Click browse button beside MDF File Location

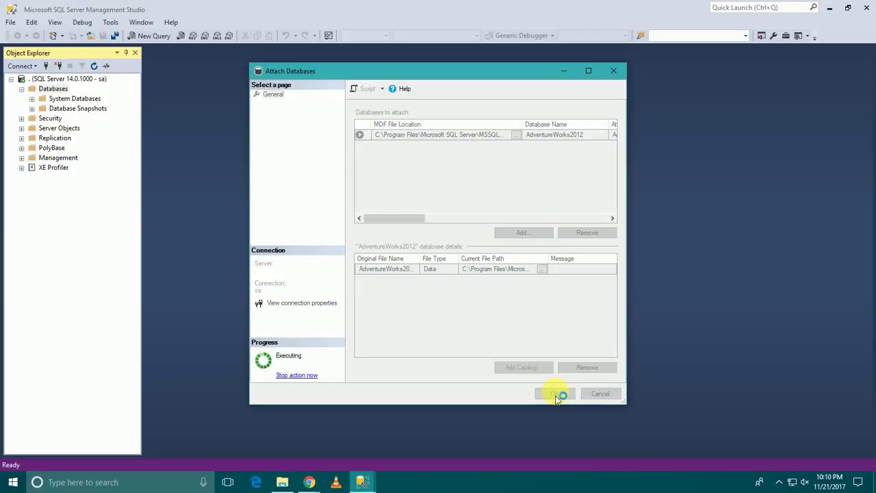(x=516, y=135)
